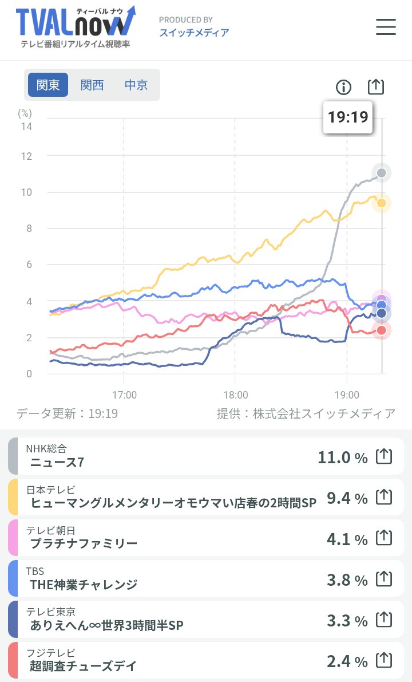Share the 日本テレビ program rating
This screenshot has width=412, height=682.
384,498
